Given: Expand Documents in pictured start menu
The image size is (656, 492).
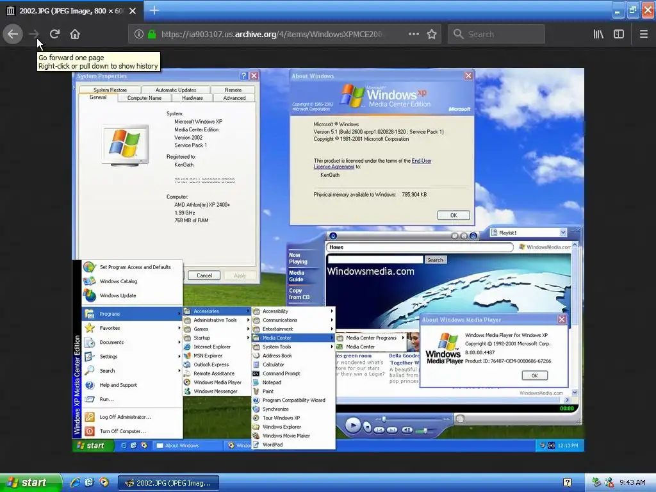Looking at the screenshot, I should coord(132,342).
